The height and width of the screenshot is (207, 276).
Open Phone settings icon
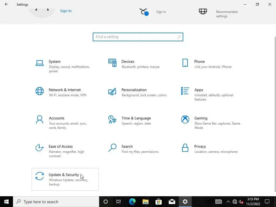(x=185, y=63)
